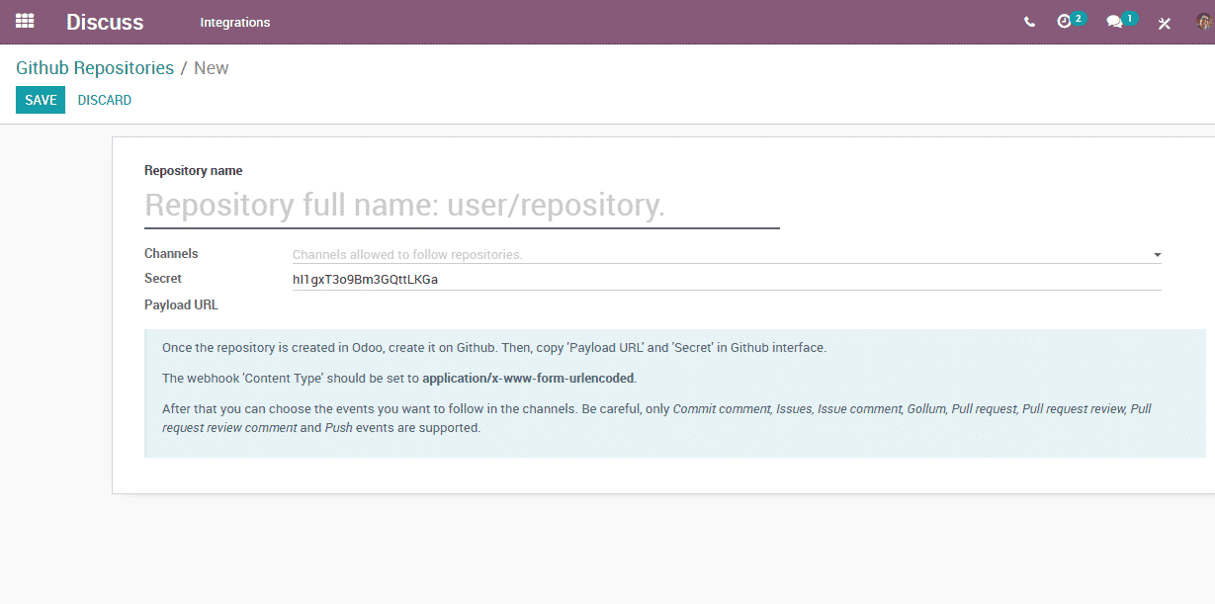Expand the Channels dropdown arrow
The image size is (1215, 604).
(1157, 255)
